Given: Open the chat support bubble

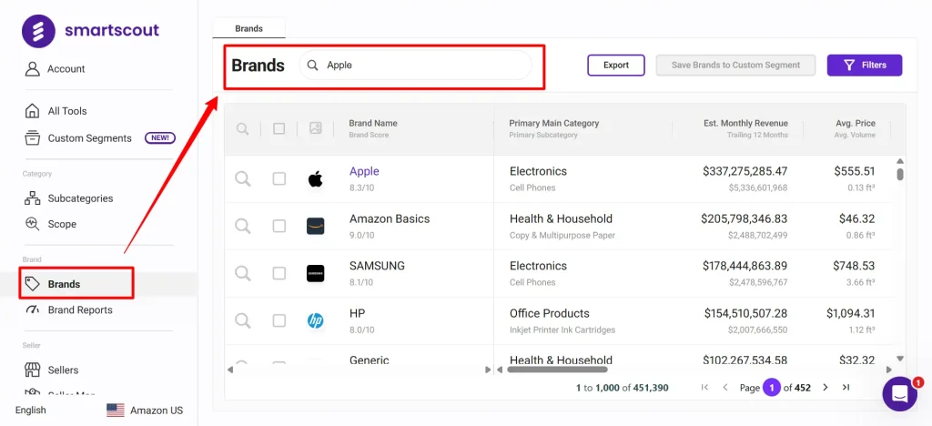Looking at the screenshot, I should 900,394.
